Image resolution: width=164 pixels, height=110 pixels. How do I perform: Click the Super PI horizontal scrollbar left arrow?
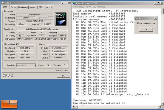click(x=74, y=107)
